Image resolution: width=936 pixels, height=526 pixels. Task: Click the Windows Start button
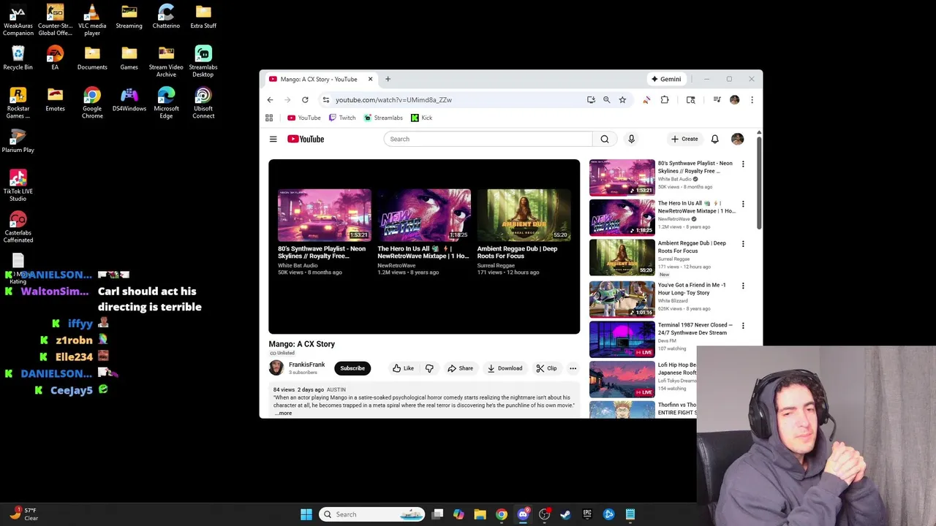click(x=306, y=514)
